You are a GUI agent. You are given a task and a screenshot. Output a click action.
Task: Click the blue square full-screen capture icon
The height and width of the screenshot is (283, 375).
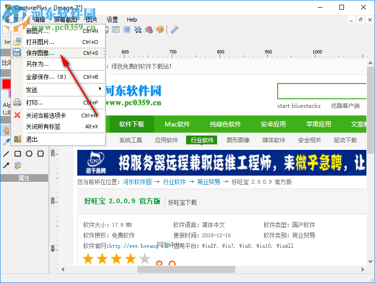point(127,30)
